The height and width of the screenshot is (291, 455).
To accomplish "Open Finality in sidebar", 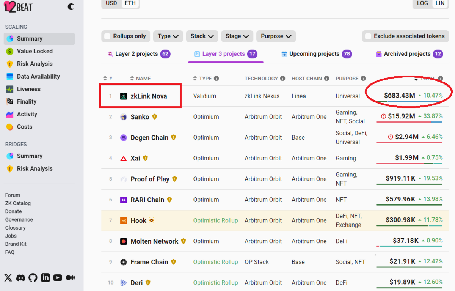I will pos(39,101).
